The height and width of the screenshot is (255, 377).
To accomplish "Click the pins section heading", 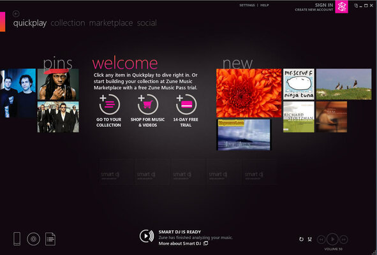I will [x=57, y=64].
